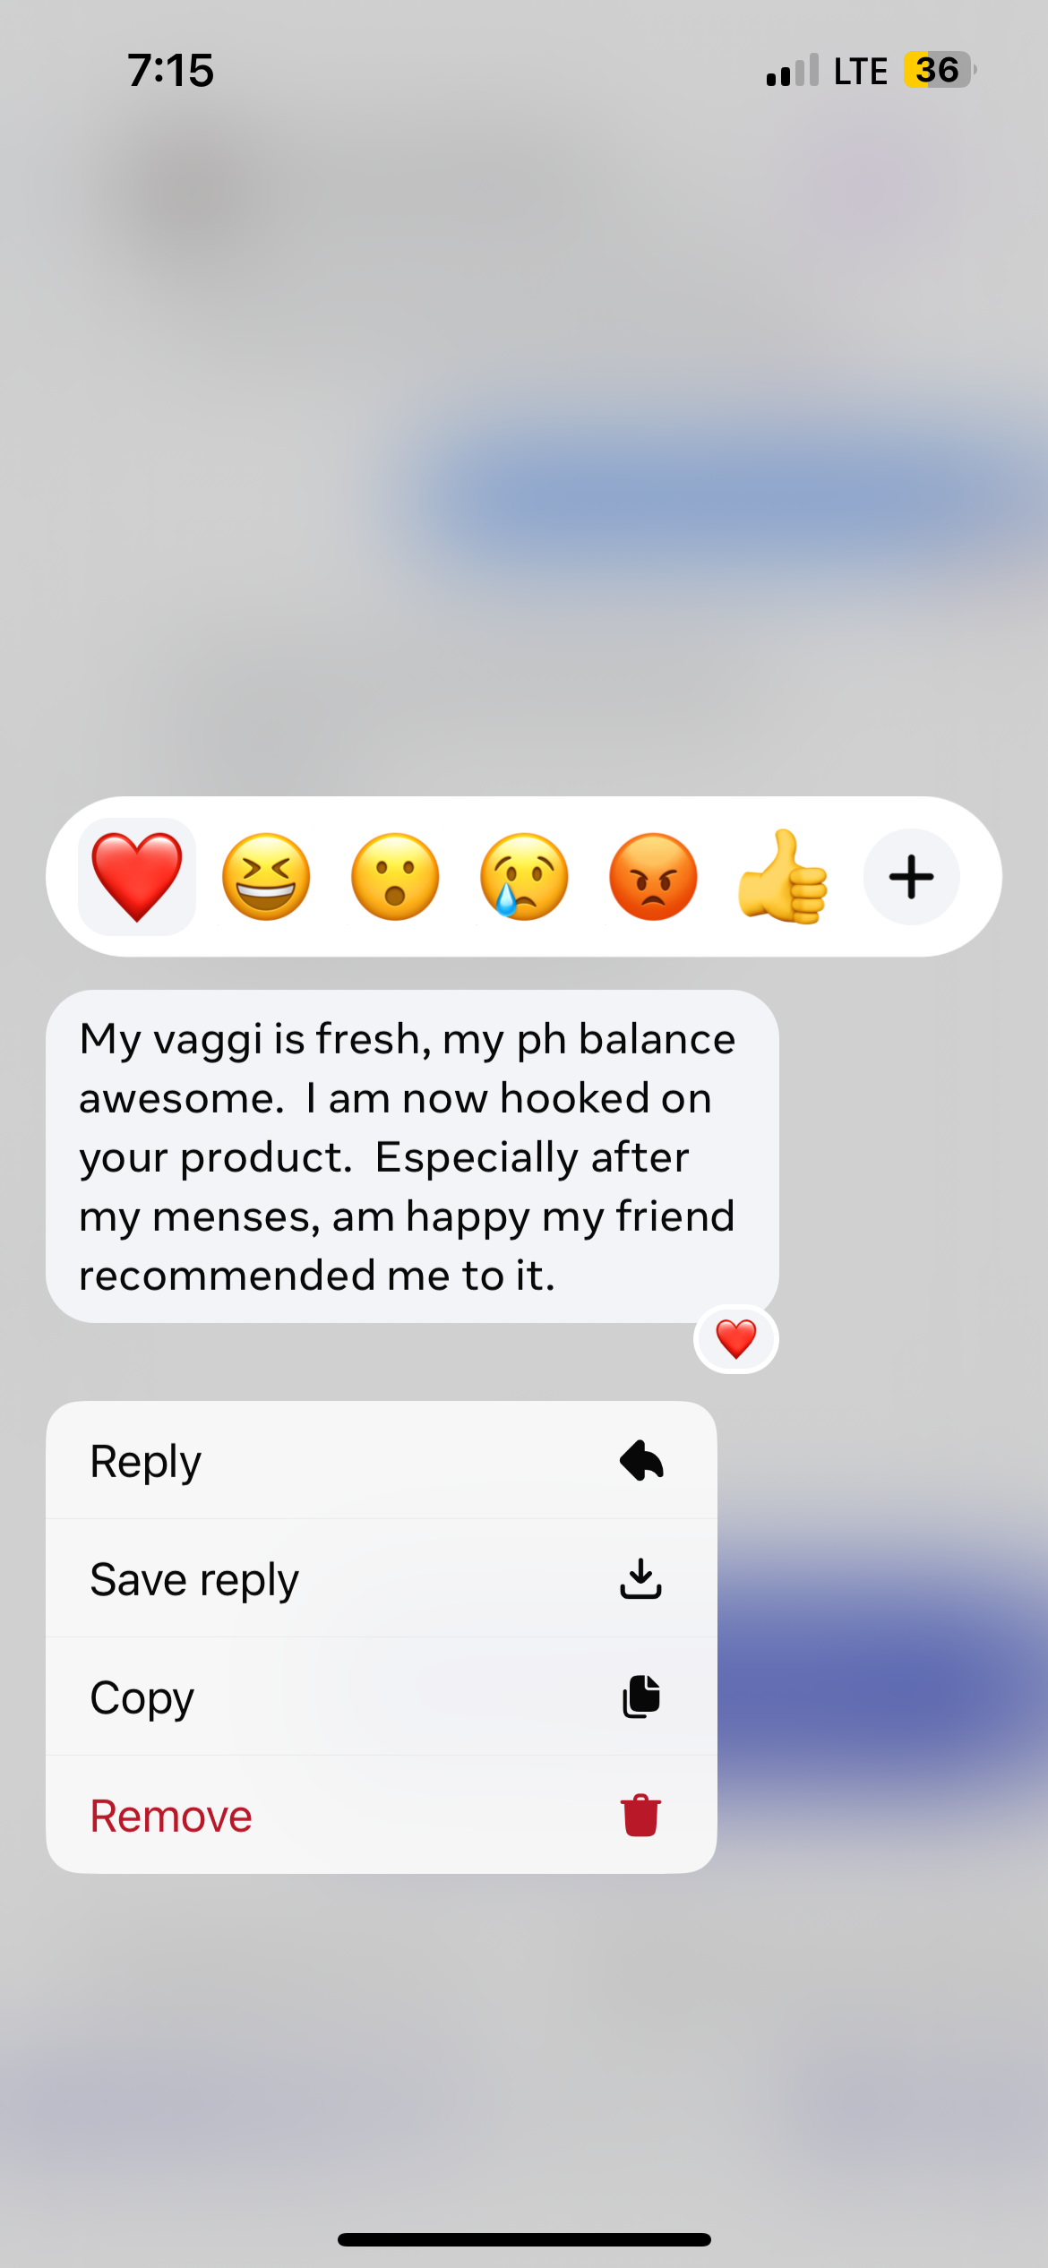The image size is (1048, 2268).
Task: Tap Remove to delete the message
Action: click(382, 1816)
